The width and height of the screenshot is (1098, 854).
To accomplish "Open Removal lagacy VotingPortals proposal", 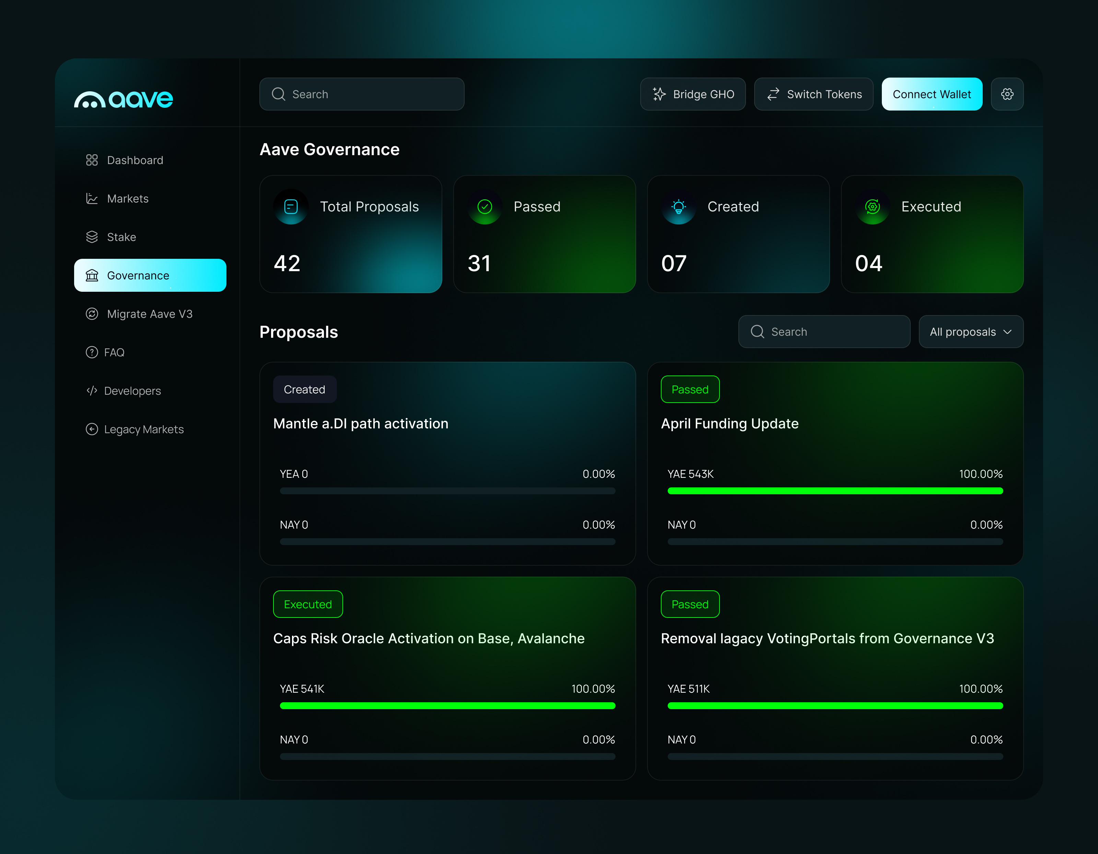I will pos(827,638).
